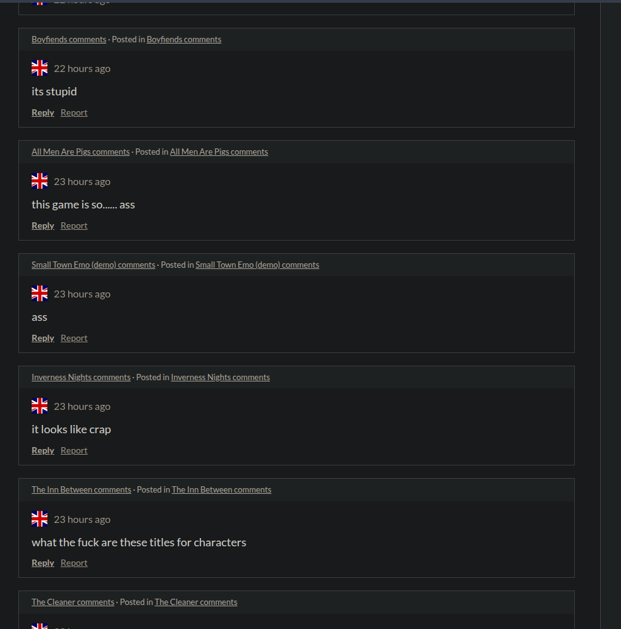Reply to the 'ass' comment
Screen dimensions: 621x629
42,337
